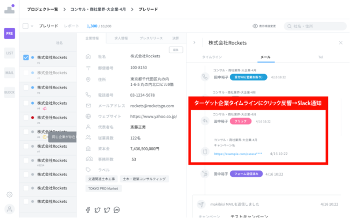Switch to 企業情報 tab

click(x=92, y=38)
